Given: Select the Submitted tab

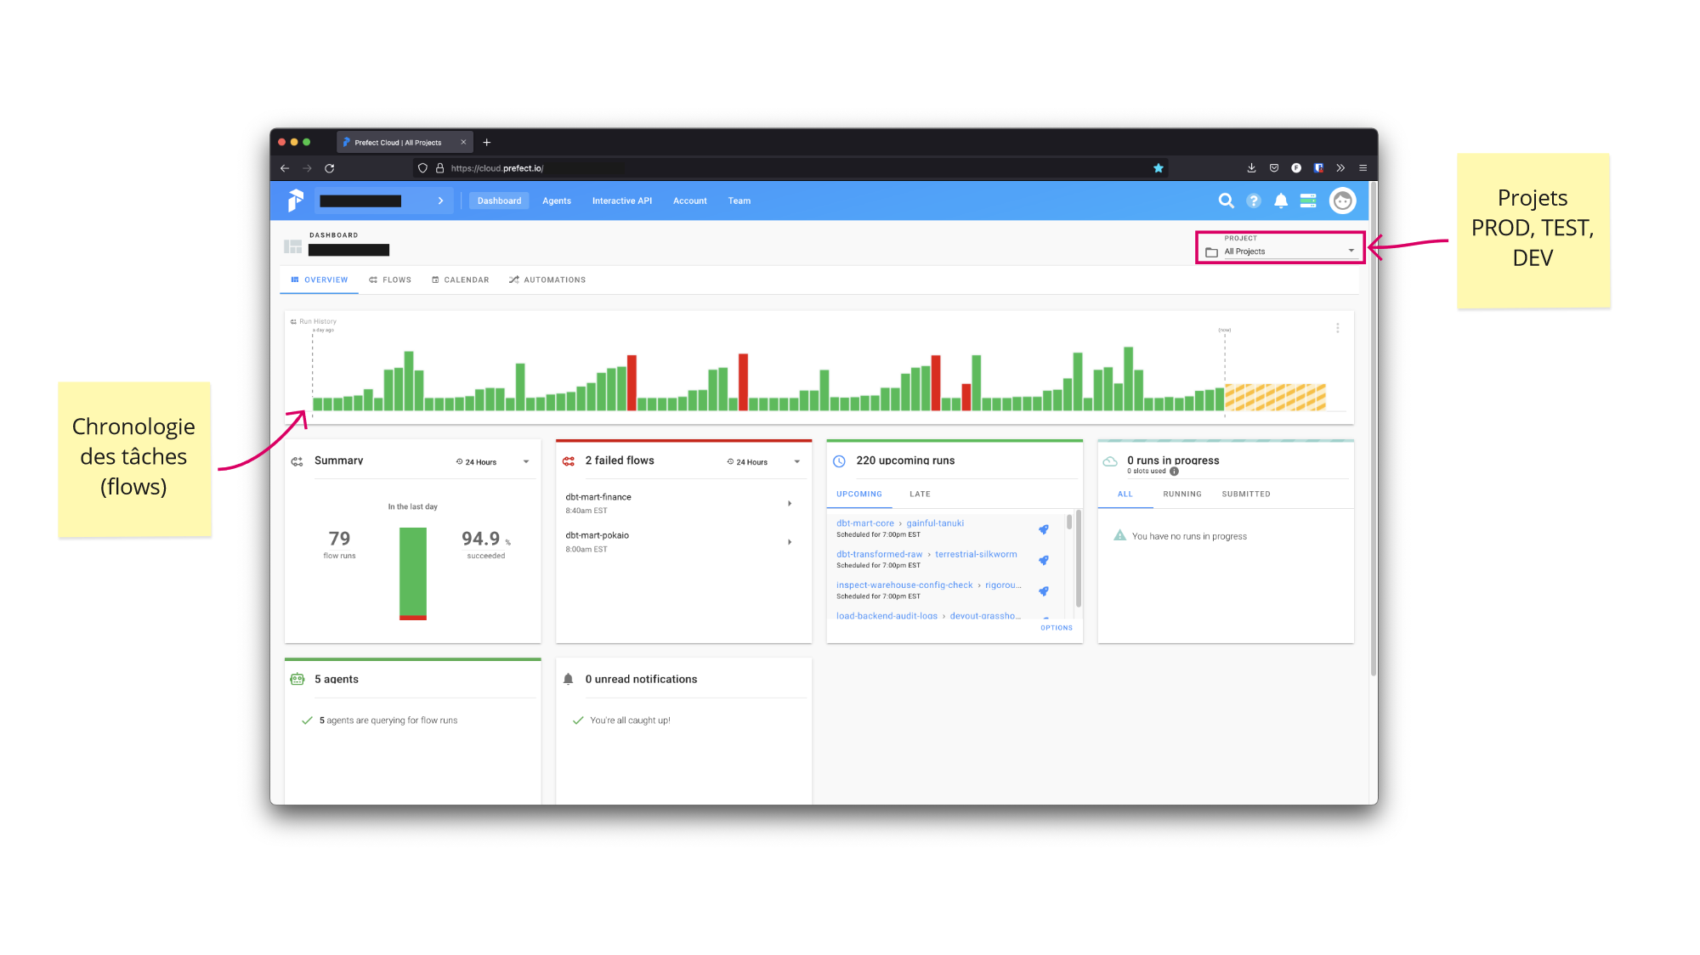Looking at the screenshot, I should (1246, 494).
